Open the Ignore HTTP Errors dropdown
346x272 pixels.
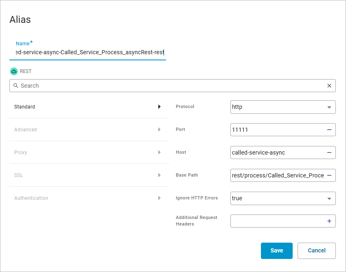329,199
